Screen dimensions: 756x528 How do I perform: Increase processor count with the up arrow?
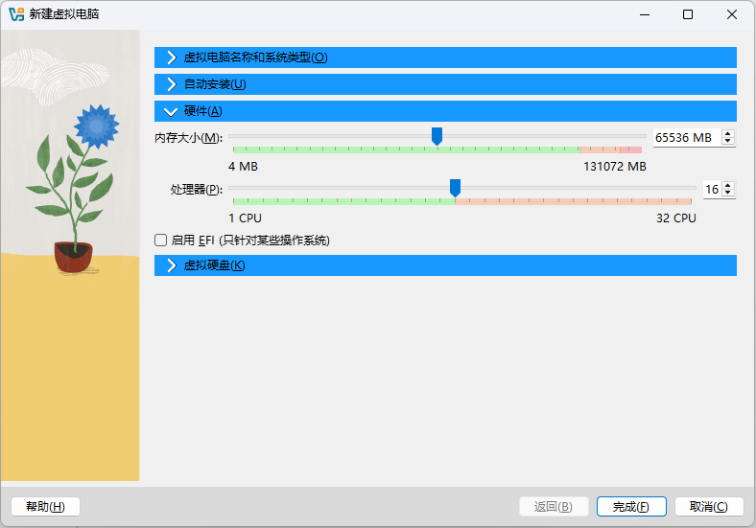click(x=728, y=186)
